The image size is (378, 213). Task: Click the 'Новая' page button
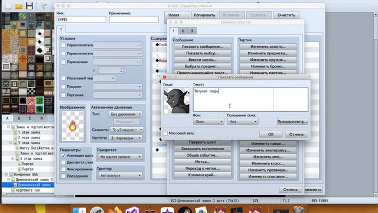(177, 15)
